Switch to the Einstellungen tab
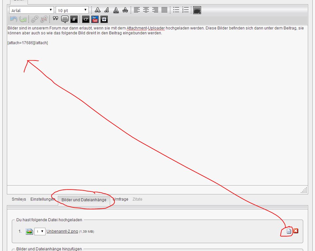315x251 pixels. pyautogui.click(x=43, y=199)
